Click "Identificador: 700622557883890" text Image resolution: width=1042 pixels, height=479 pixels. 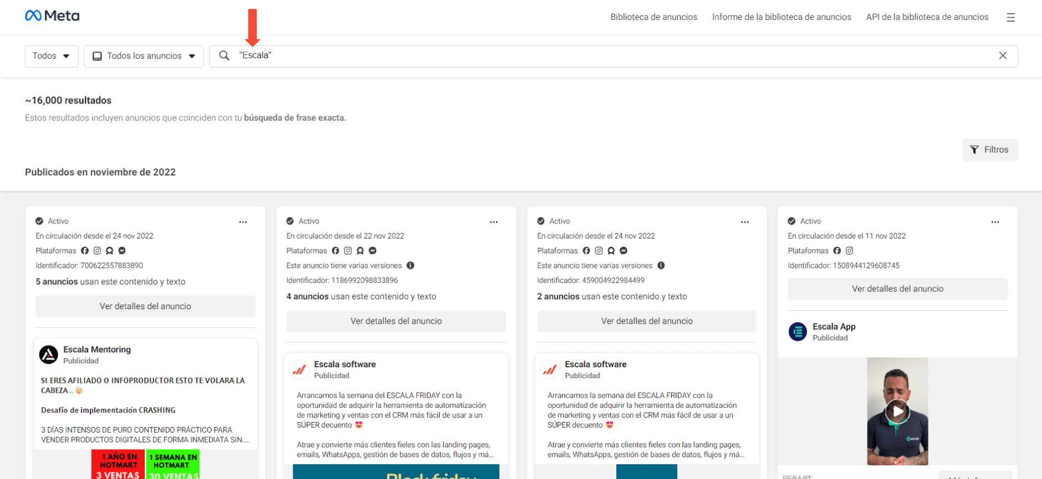coord(89,266)
